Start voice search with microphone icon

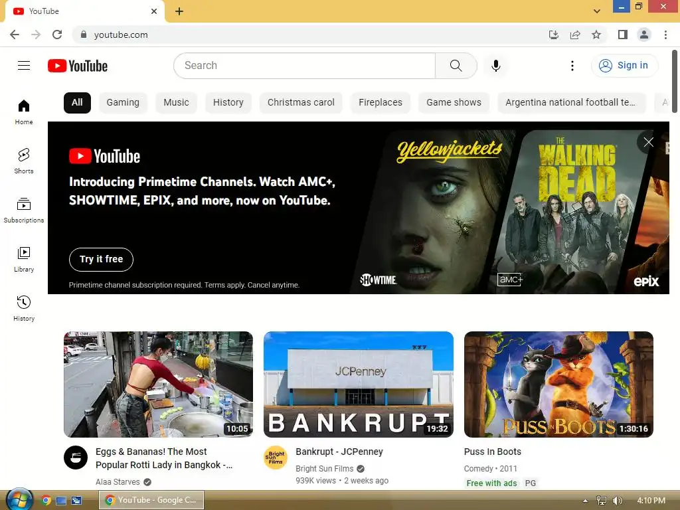point(496,66)
